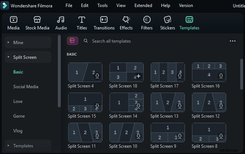
Task: Select the Audio music note icon
Action: tap(61, 20)
